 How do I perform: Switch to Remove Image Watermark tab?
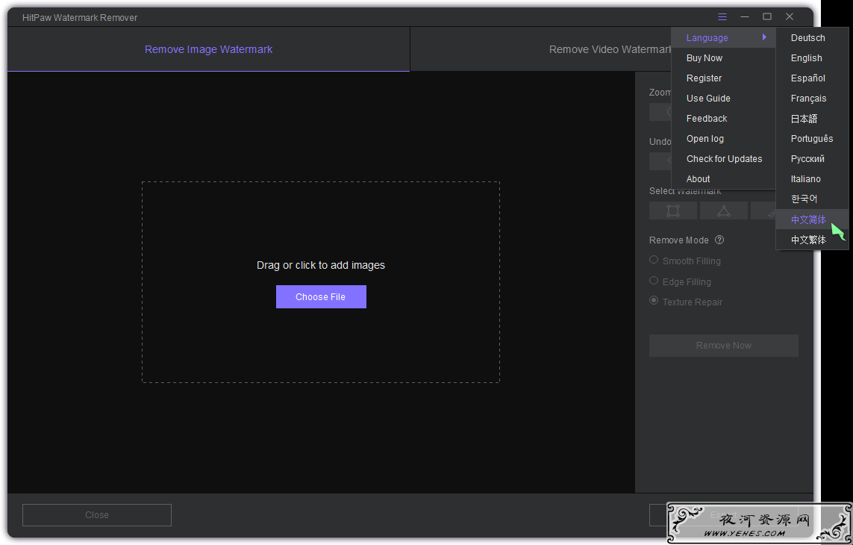(208, 49)
